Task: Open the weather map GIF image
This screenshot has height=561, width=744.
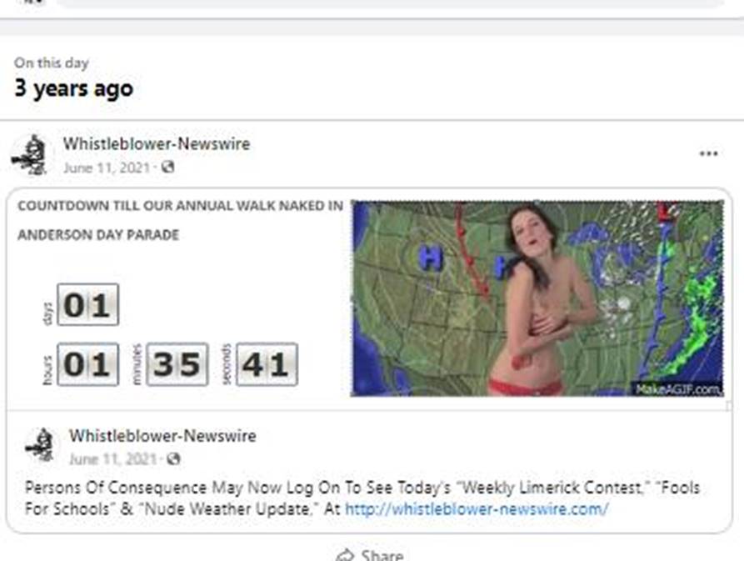Action: (537, 298)
